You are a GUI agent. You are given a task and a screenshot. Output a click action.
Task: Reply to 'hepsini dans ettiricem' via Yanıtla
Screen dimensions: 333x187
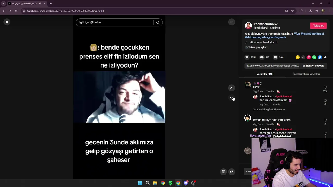(x=276, y=104)
